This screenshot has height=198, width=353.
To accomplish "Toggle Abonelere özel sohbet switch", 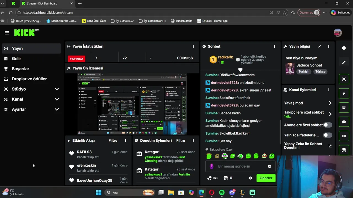I will click(327, 125).
